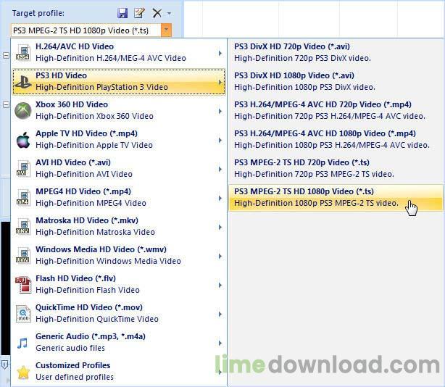Choose PS3 H.264/MPEG-4 AVC HD 720p Video
The height and width of the screenshot is (387, 445).
click(x=336, y=111)
